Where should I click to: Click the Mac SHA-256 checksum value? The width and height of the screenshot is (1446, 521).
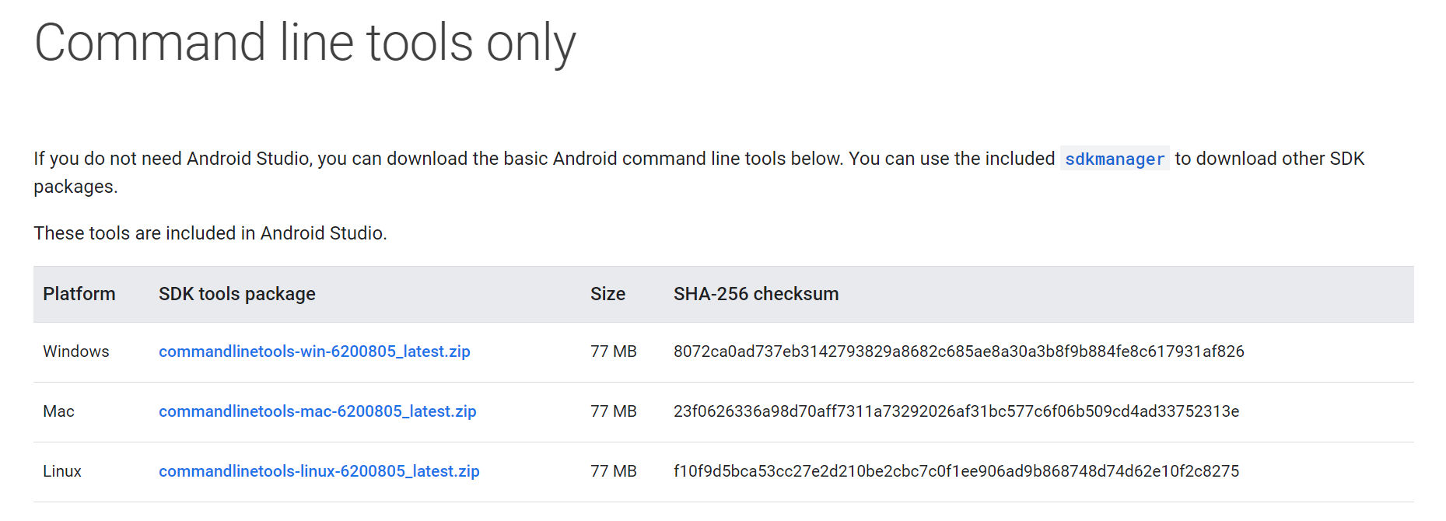click(x=956, y=411)
